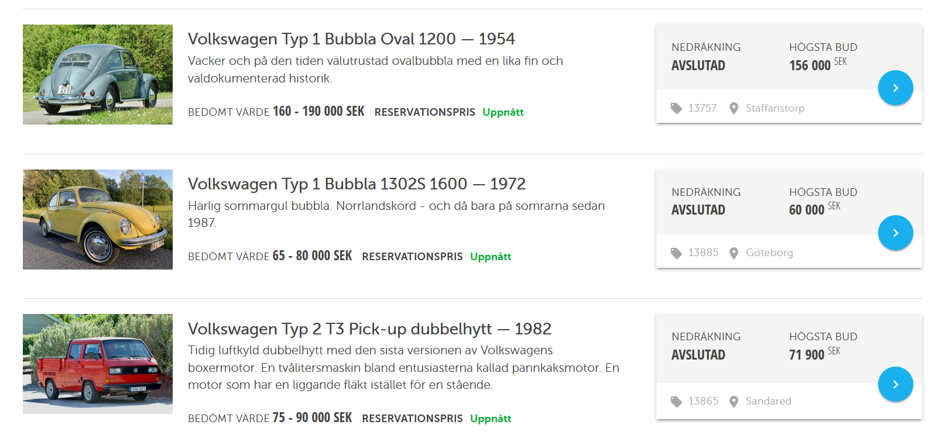Click the location pin for Sandared
This screenshot has height=442, width=942.
734,401
